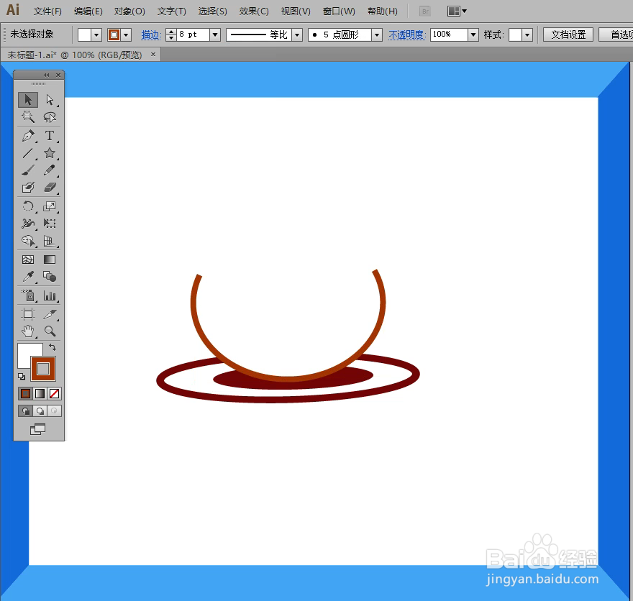
Task: Open stroke weight 8 pt dropdown
Action: click(215, 35)
